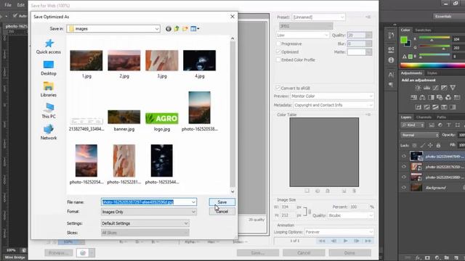Open the Preset dropdown

pos(319,17)
